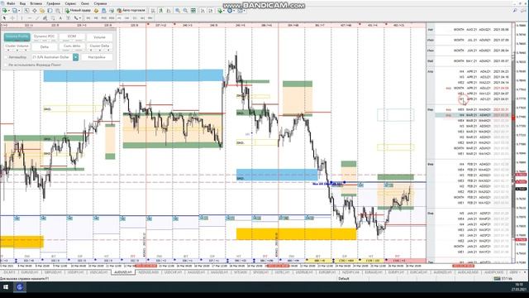Open the Navigator folder icon
The height and width of the screenshot is (298, 529).
pos(42,11)
